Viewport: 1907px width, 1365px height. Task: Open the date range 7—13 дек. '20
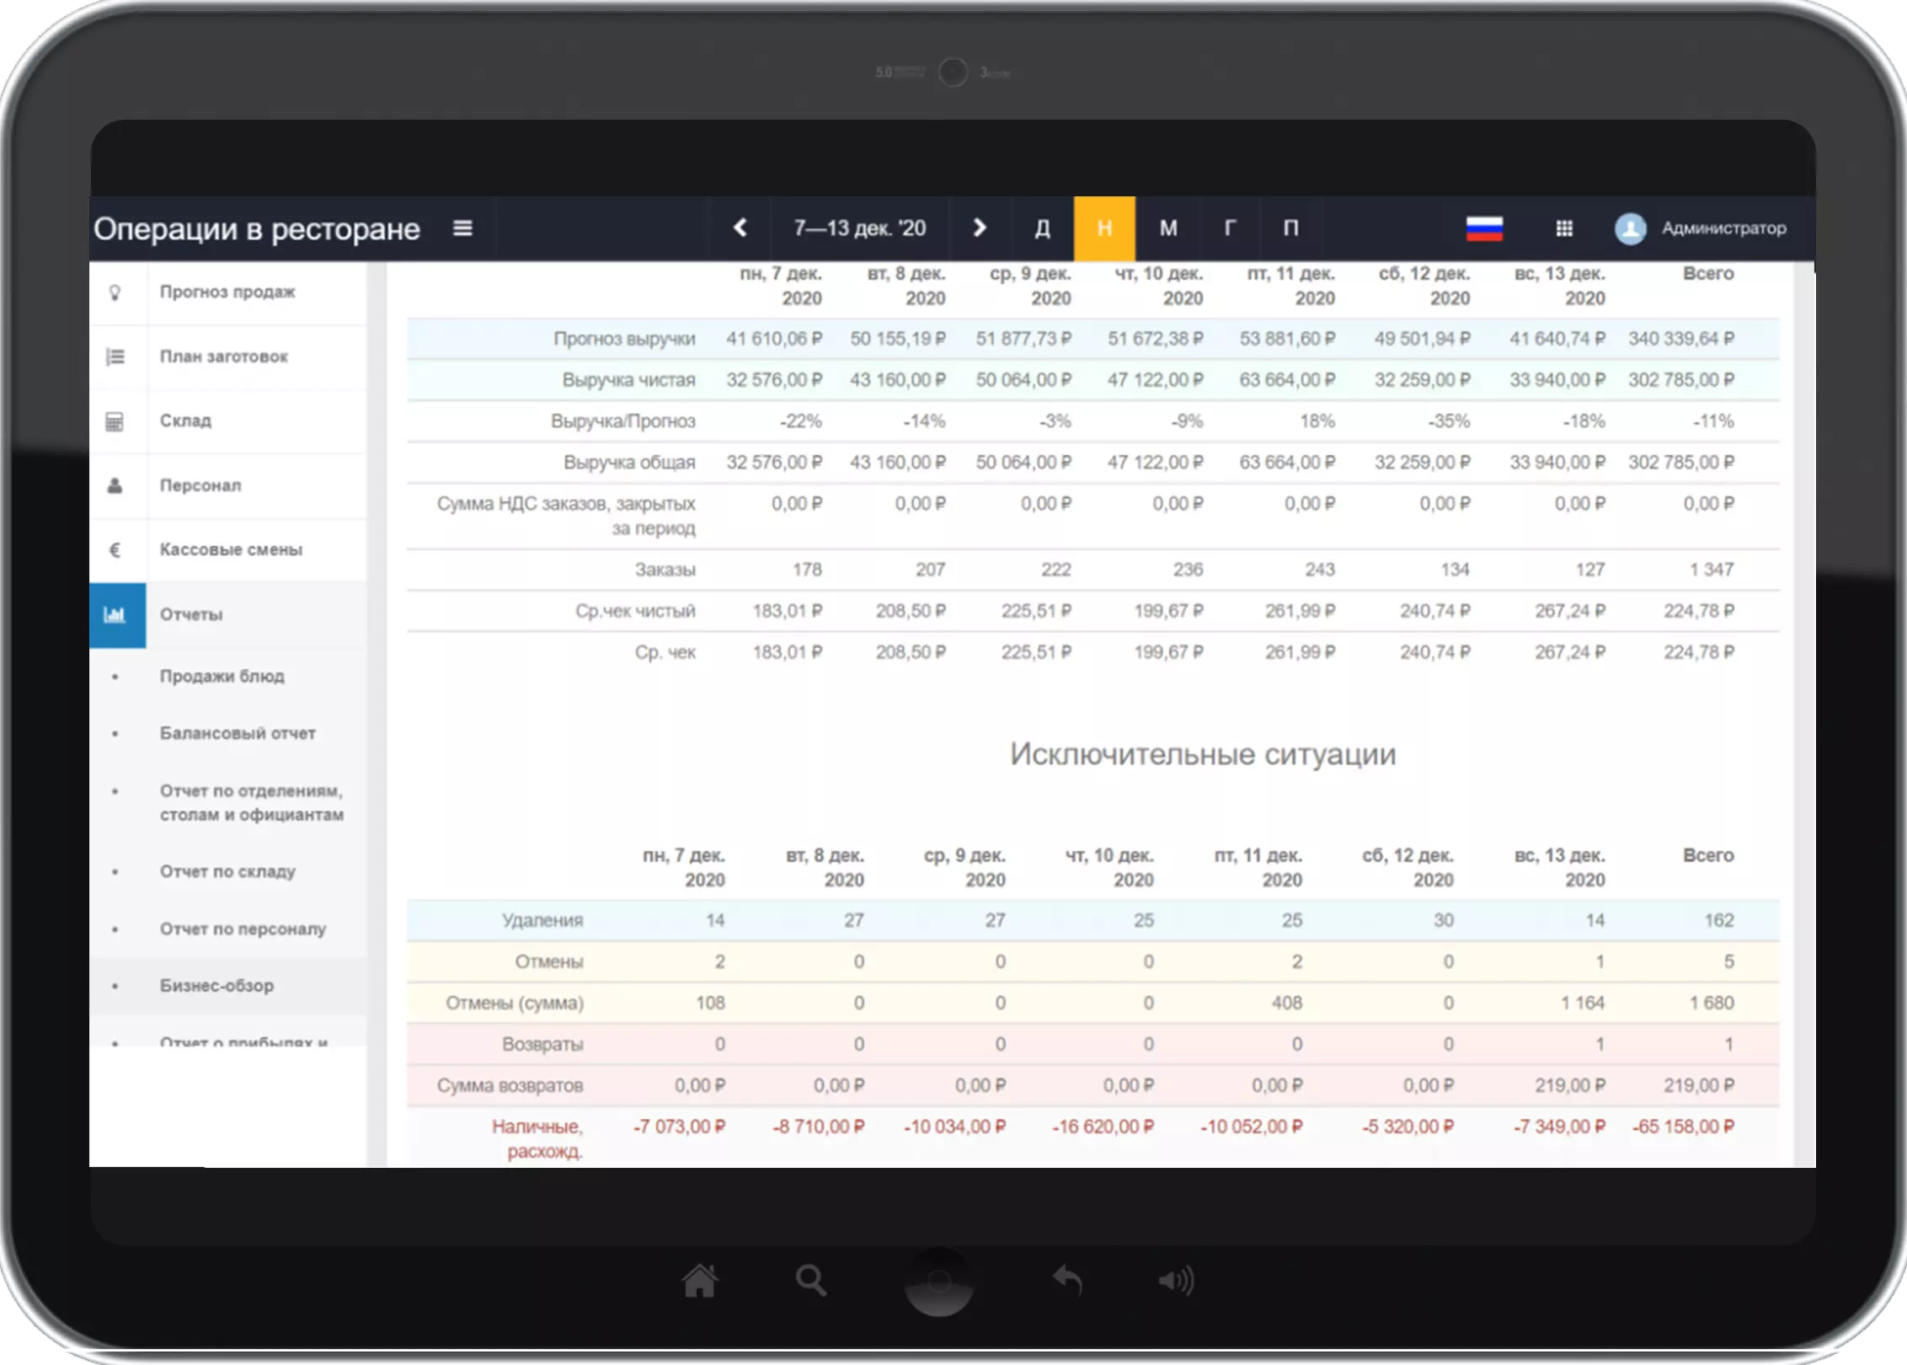pos(860,228)
